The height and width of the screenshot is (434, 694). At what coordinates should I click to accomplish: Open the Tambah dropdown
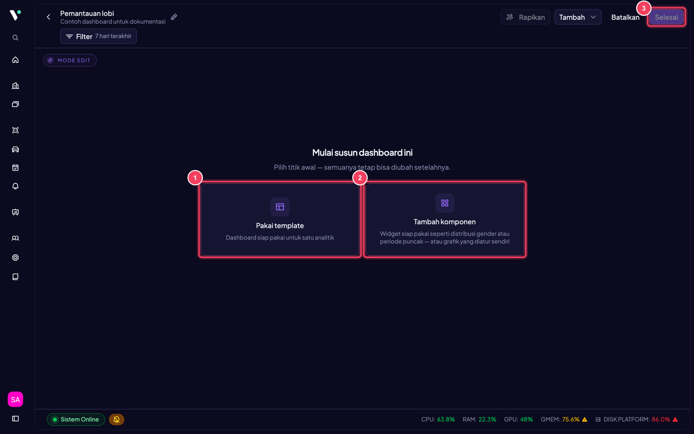(x=578, y=17)
